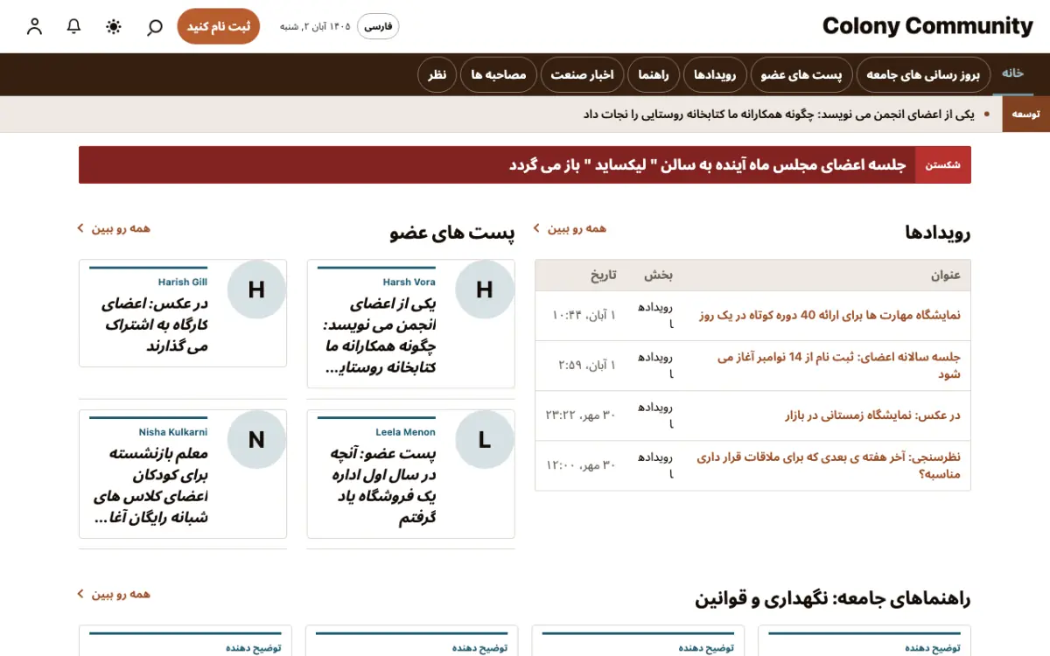The width and height of the screenshot is (1050, 656).
Task: Open اخبار صنعت navigation item
Action: 582,75
